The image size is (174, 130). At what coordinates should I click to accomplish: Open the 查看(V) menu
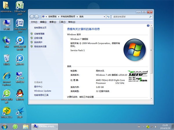point(53,22)
